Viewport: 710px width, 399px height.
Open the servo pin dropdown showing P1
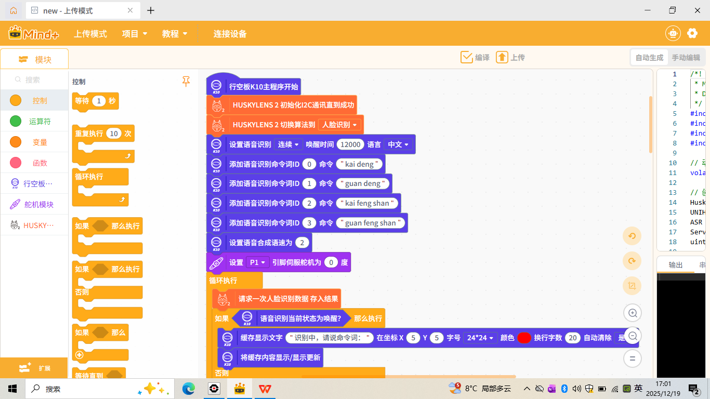257,262
